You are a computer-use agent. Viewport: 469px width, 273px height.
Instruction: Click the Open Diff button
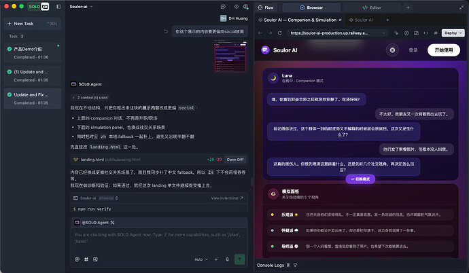pos(234,160)
